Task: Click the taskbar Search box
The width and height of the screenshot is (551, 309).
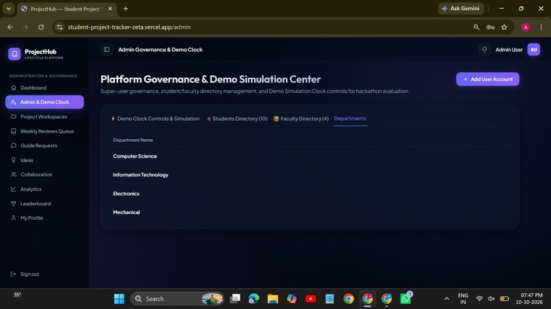Action: pos(177,299)
